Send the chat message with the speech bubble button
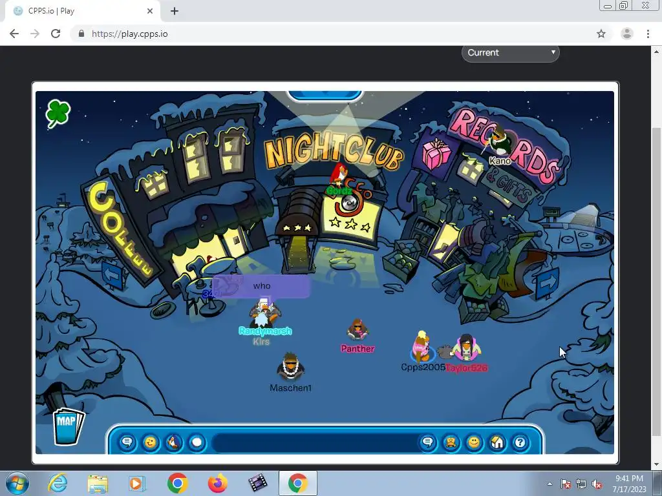 (428, 442)
